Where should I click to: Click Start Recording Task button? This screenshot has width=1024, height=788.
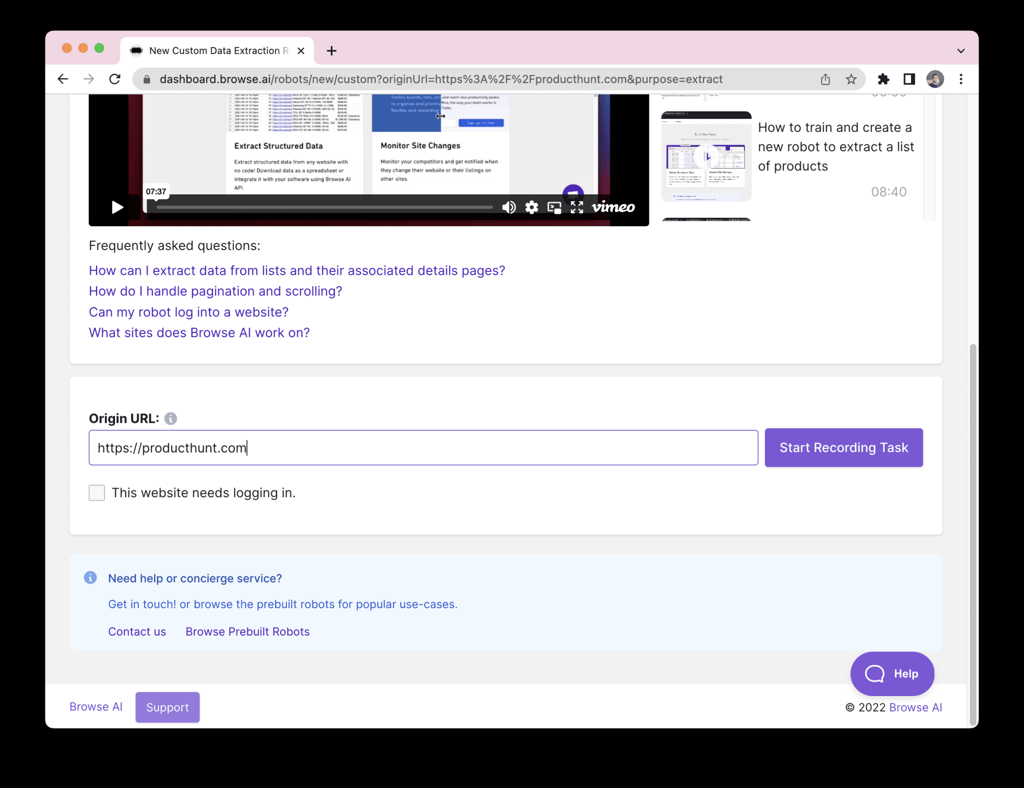(x=843, y=447)
